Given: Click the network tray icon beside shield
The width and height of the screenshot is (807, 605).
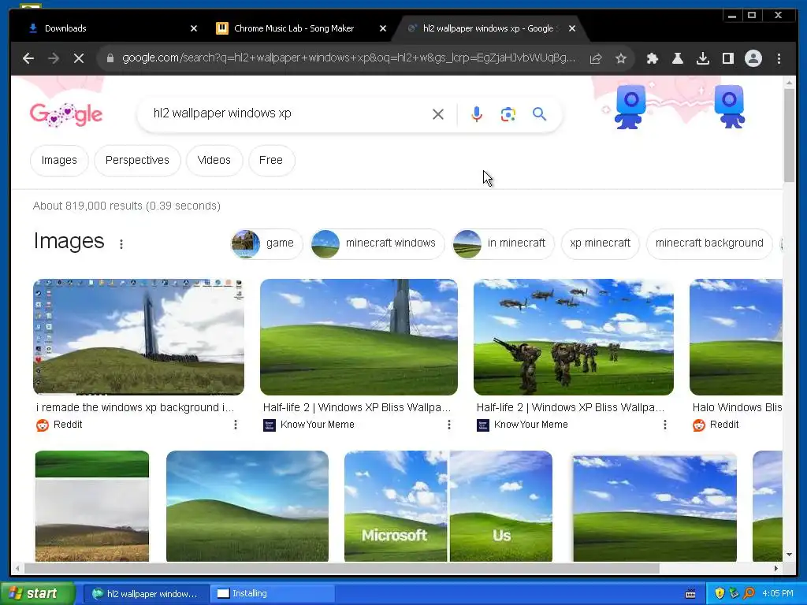Looking at the screenshot, I should click(x=734, y=594).
